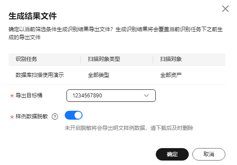Close the 生成结果文件 dialog with X
This screenshot has height=165, width=237.
coord(225,9)
